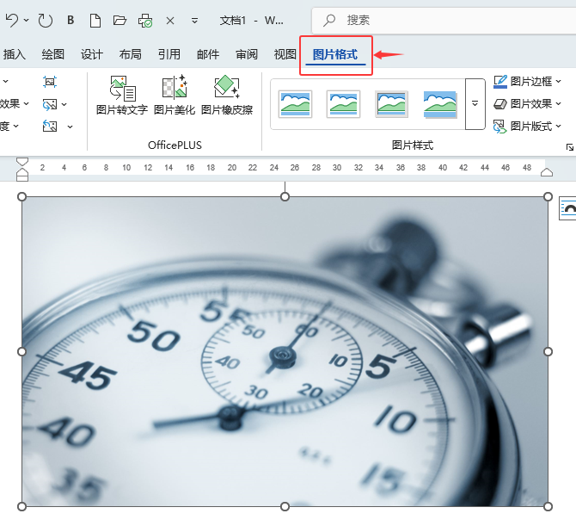576x532 pixels.
Task: Expand the reset picture dropdown arrow
Action: click(70, 127)
